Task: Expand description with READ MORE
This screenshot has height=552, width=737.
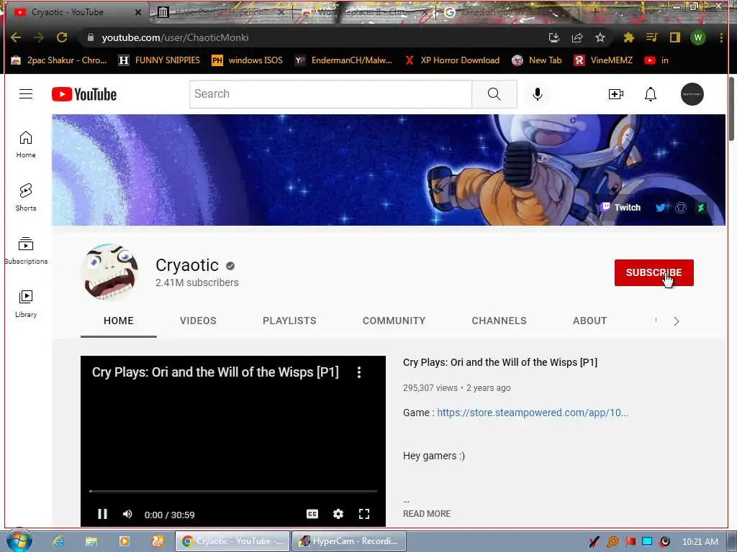Action: pyautogui.click(x=427, y=513)
